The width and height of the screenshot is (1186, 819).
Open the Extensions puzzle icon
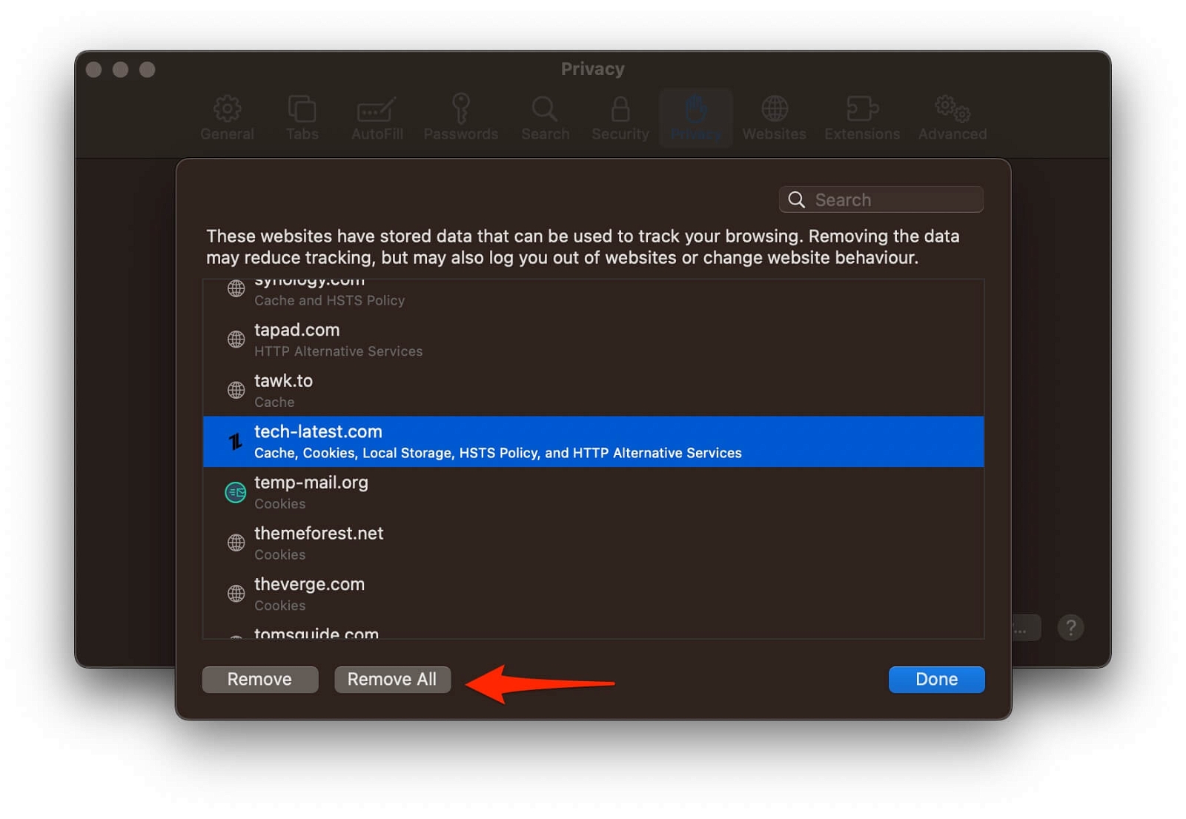[862, 109]
